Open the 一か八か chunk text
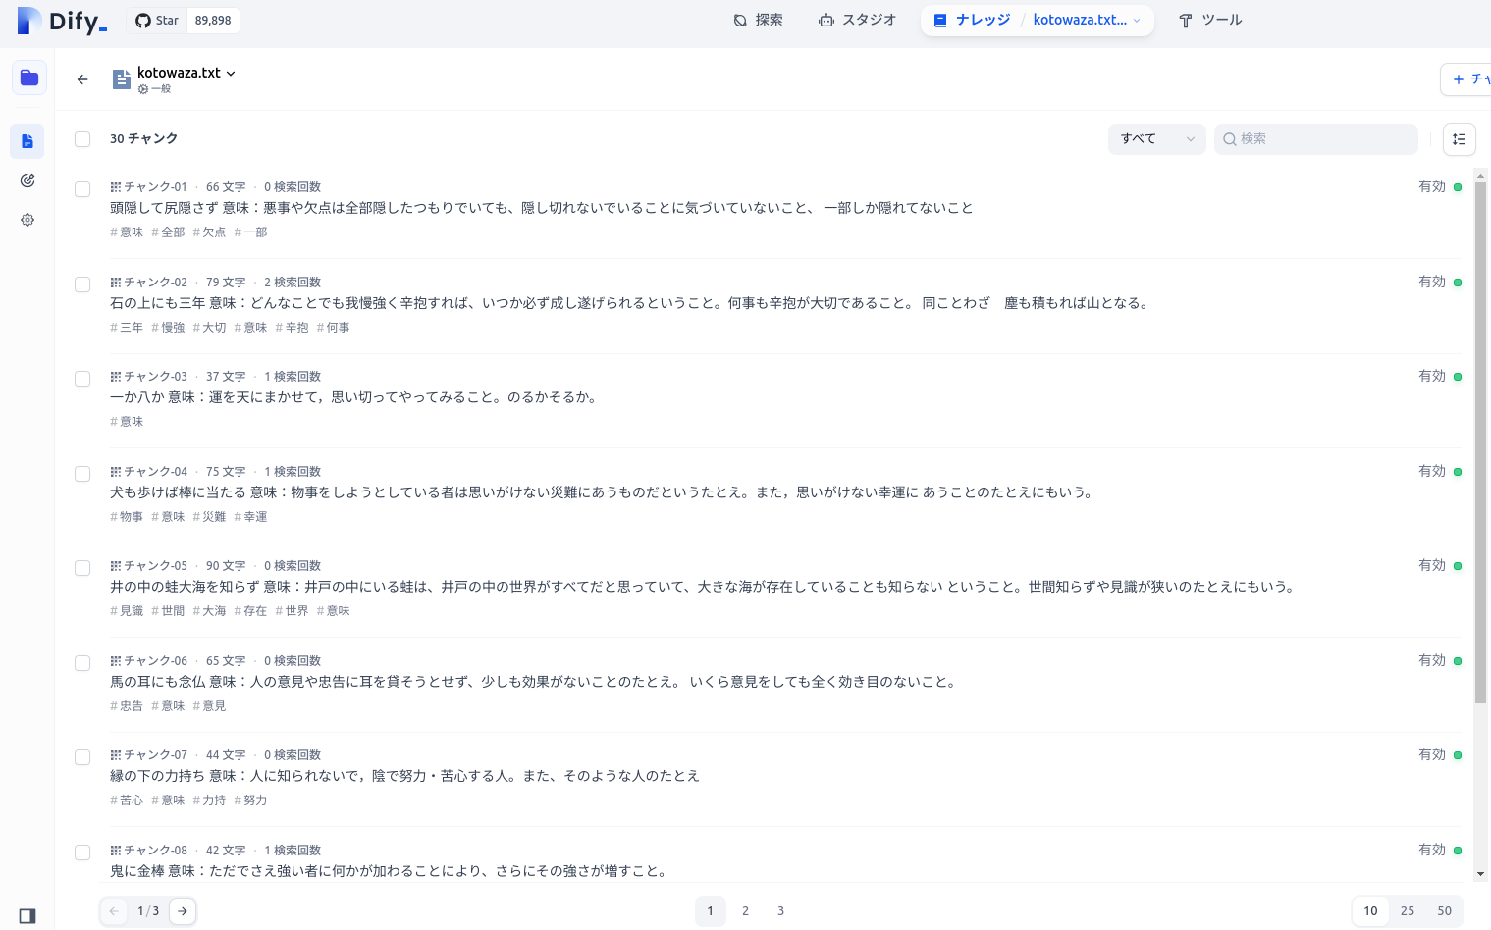Screen dimensions: 1491x930 (354, 397)
